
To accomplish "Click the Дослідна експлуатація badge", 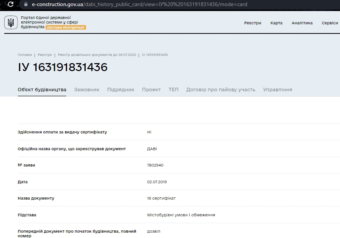I will (66, 27).
